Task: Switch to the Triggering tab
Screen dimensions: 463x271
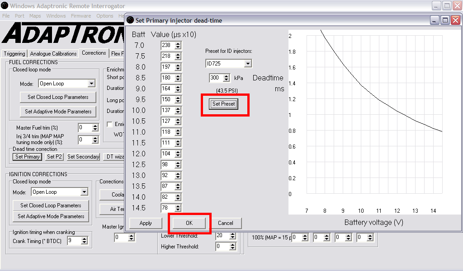Action: pos(14,54)
